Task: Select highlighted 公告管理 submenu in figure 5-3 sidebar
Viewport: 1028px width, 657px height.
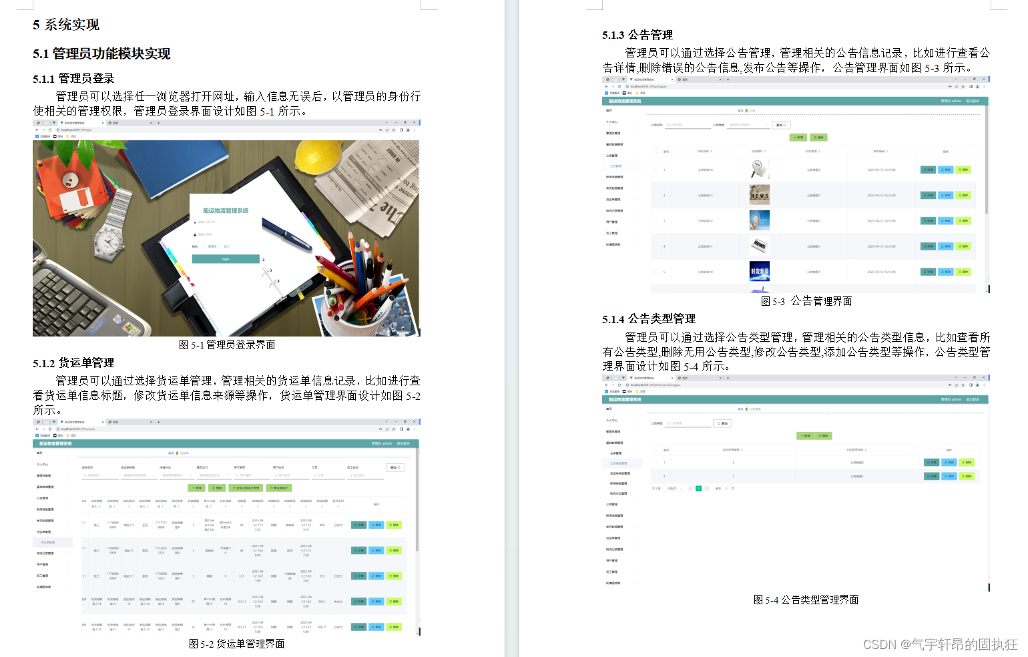Action: click(622, 166)
